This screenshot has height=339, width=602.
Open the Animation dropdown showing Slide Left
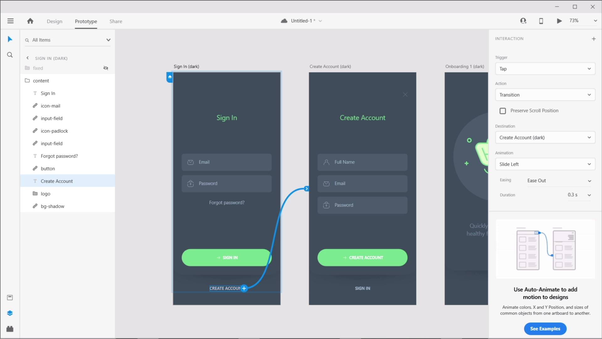point(544,164)
